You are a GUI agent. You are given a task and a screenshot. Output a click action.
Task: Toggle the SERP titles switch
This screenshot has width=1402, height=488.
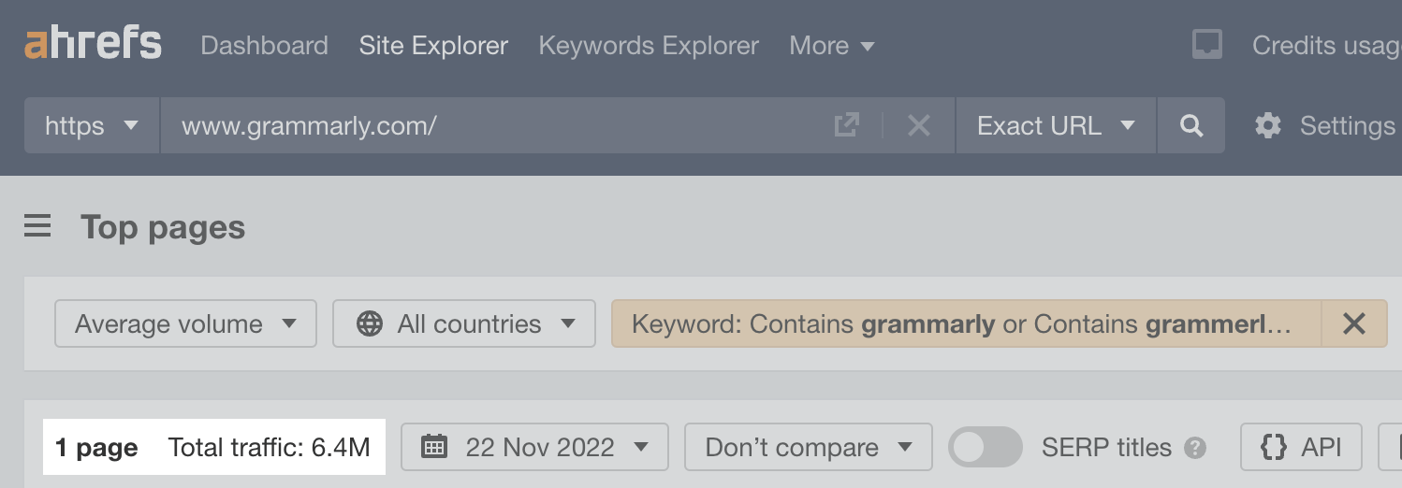pyautogui.click(x=986, y=447)
